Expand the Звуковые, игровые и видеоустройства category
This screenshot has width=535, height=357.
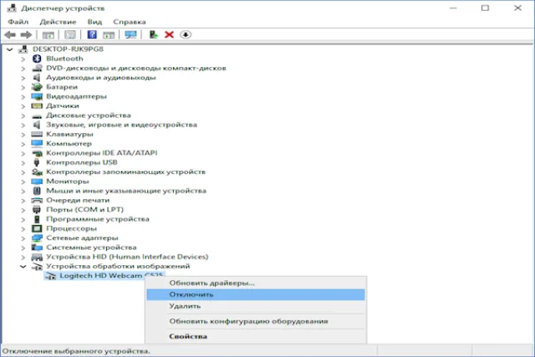[23, 125]
